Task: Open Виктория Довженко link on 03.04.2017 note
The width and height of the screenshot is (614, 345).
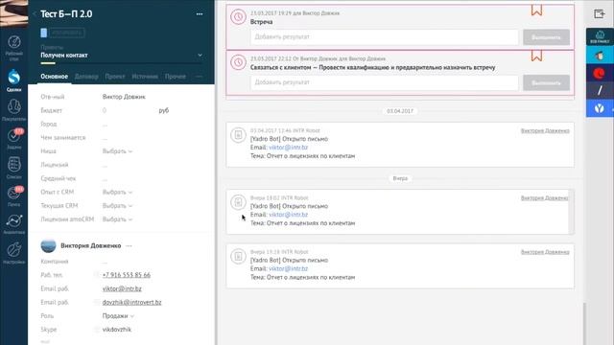Action: click(x=545, y=130)
